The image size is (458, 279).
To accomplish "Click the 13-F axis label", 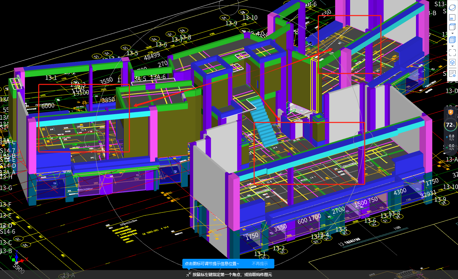I will [x=6, y=204].
